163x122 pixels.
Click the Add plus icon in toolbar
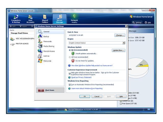[x=11, y=26]
